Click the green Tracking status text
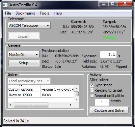Screen dimensions: 135x127 (x=109, y=37)
